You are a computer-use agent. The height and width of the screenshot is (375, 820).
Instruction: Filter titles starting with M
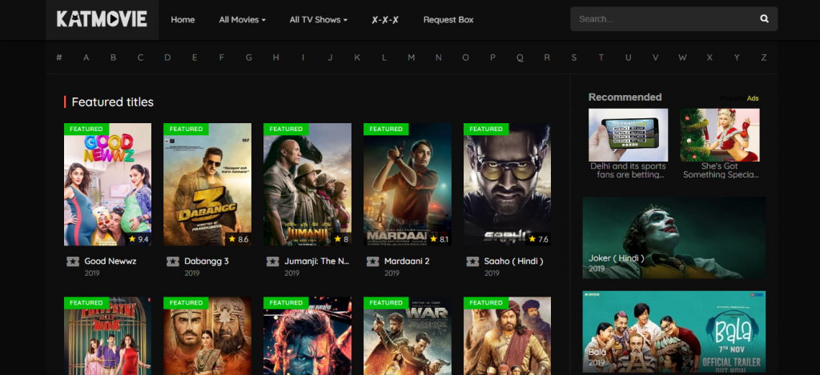[412, 58]
